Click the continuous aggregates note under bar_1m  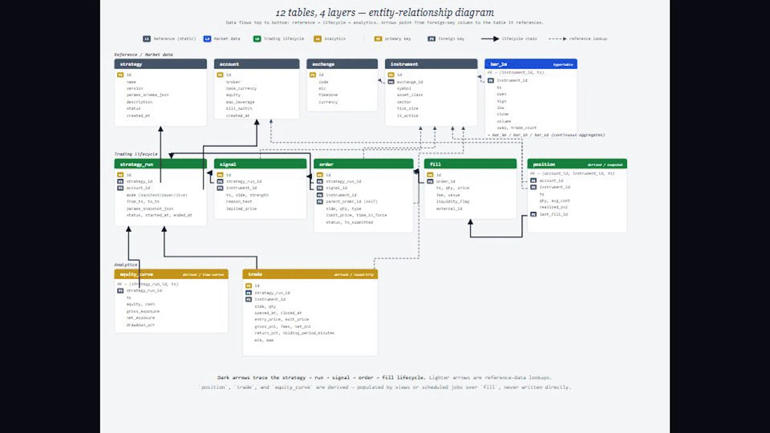pyautogui.click(x=546, y=135)
